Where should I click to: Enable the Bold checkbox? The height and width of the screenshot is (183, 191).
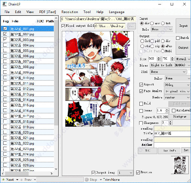[x=141, y=104]
